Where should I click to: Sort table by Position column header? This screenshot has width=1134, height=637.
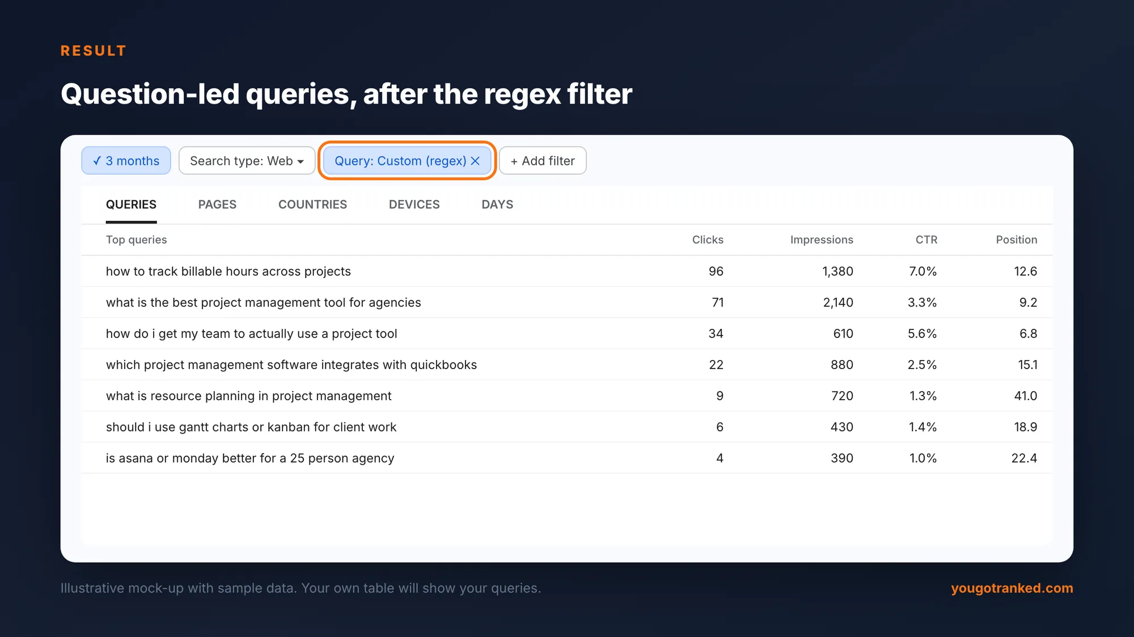point(1016,240)
